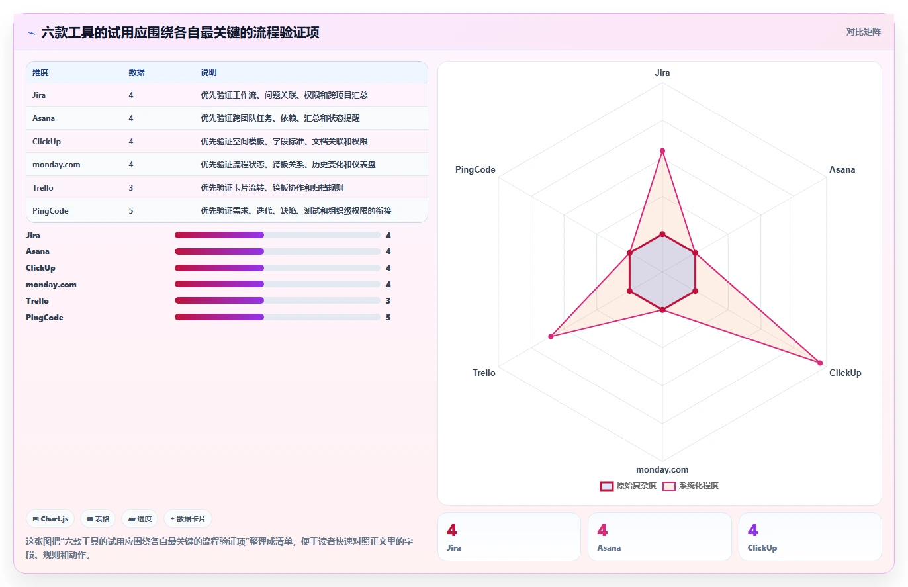Screen dimensions: 908x587
Task: Toggle the 系统化程度 legend item
Action: click(690, 486)
